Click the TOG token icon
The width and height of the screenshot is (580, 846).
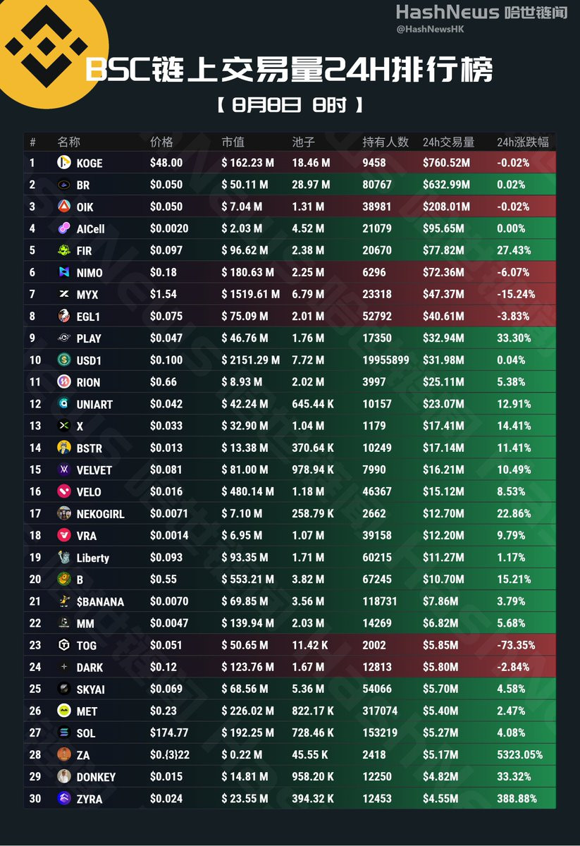pos(64,645)
